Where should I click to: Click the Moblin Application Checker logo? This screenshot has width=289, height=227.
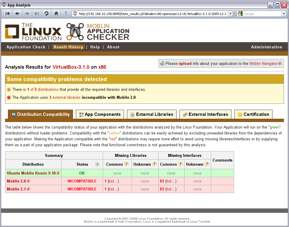(x=98, y=32)
